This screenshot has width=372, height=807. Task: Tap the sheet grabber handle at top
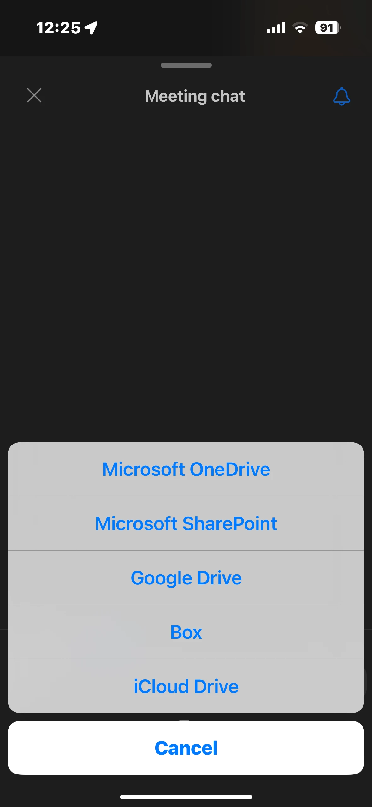(186, 65)
